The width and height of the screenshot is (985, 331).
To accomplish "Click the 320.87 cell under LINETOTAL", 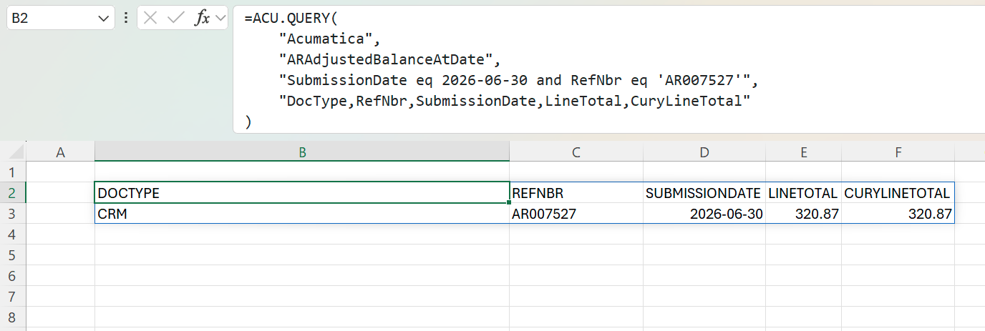I will tap(804, 214).
